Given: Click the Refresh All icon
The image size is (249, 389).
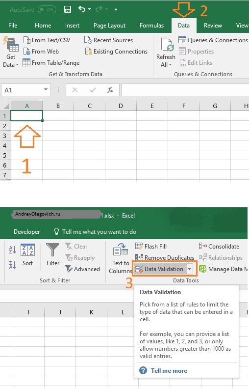Looking at the screenshot, I should pos(167,44).
